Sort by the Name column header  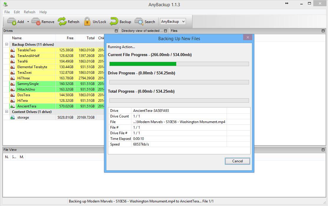coord(33,38)
